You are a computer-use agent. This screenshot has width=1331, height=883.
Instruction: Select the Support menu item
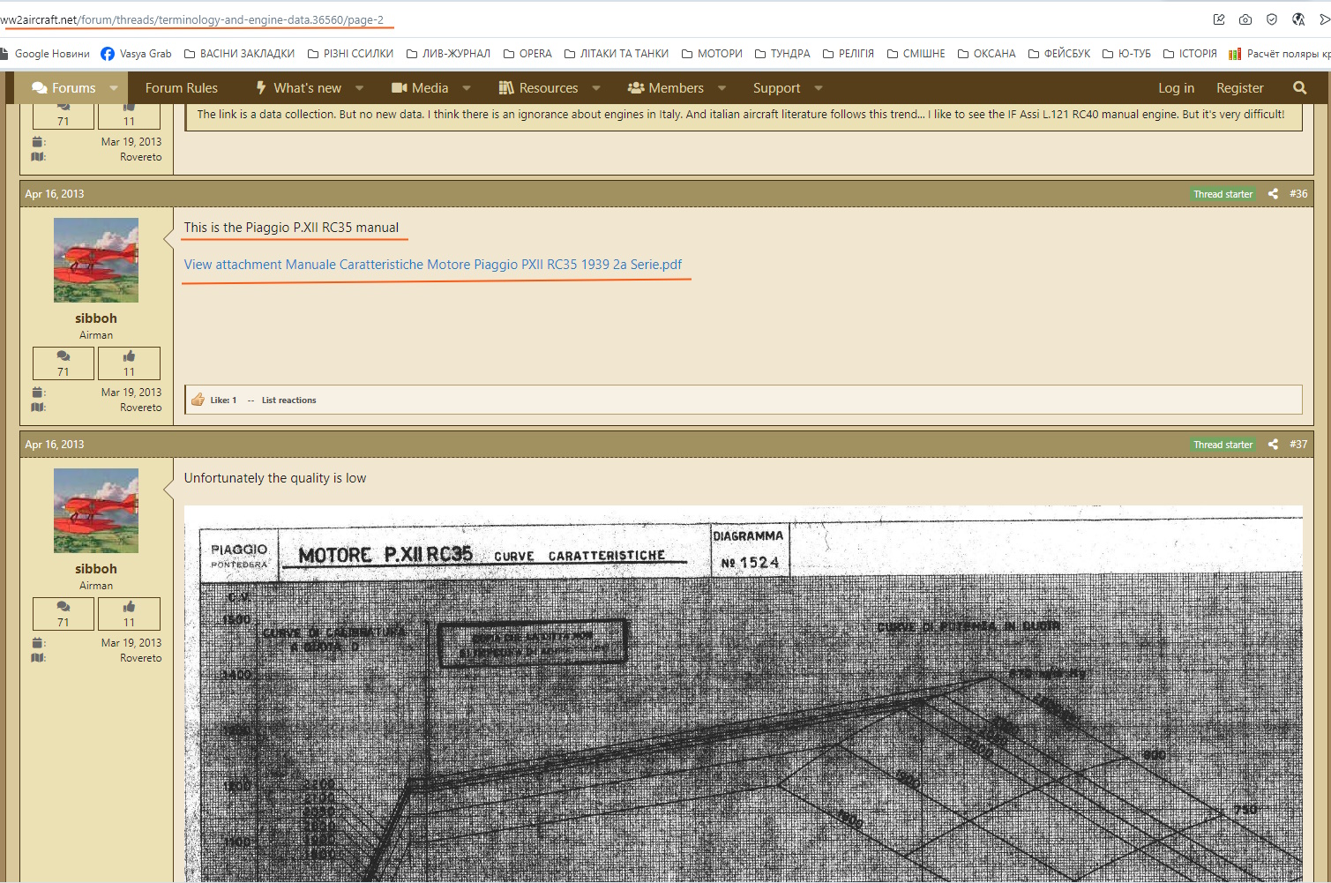click(x=777, y=88)
